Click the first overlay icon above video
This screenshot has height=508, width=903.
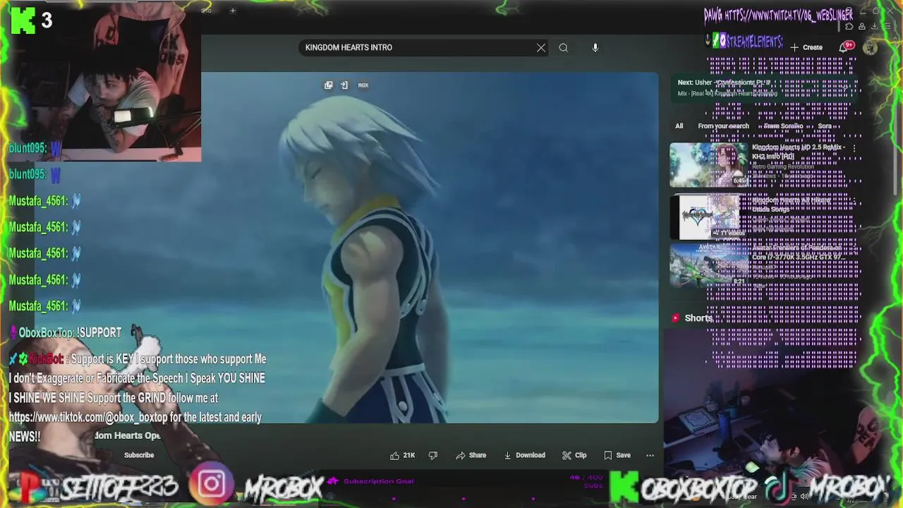pyautogui.click(x=328, y=85)
